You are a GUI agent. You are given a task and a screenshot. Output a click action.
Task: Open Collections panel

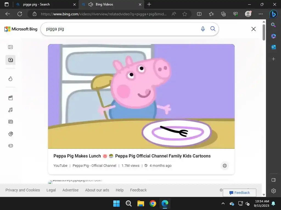223,14
